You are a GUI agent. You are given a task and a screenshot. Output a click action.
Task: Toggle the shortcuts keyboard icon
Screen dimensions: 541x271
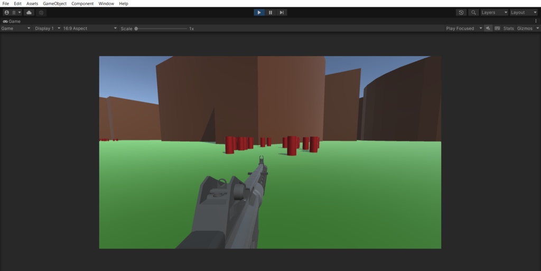[497, 29]
